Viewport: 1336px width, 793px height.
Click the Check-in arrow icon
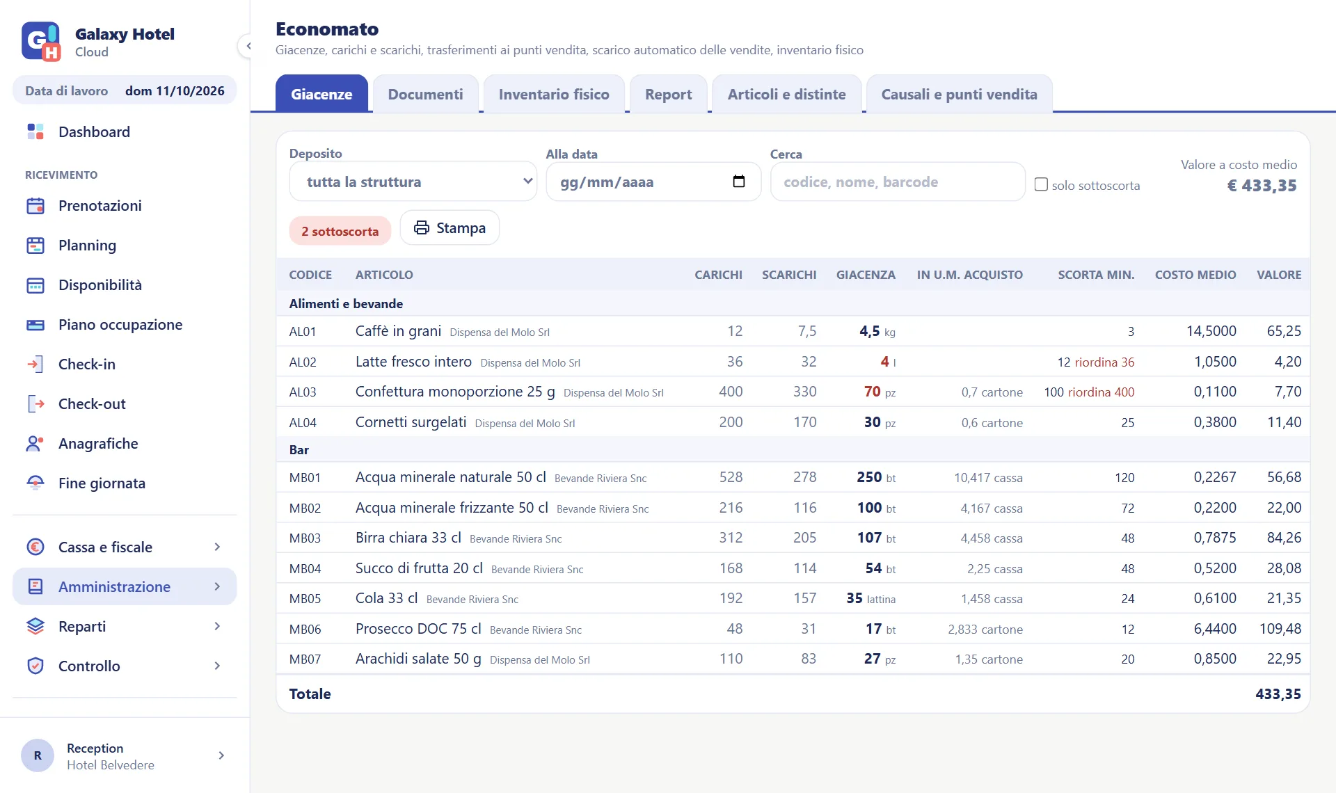point(35,364)
